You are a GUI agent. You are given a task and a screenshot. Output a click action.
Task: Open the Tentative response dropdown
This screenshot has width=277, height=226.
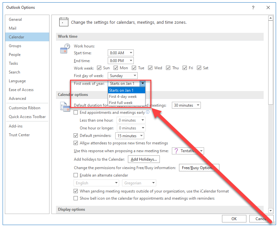[x=188, y=151]
